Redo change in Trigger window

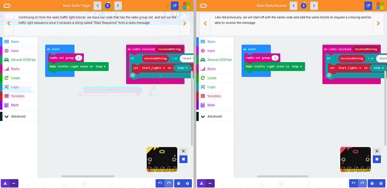click(x=169, y=183)
